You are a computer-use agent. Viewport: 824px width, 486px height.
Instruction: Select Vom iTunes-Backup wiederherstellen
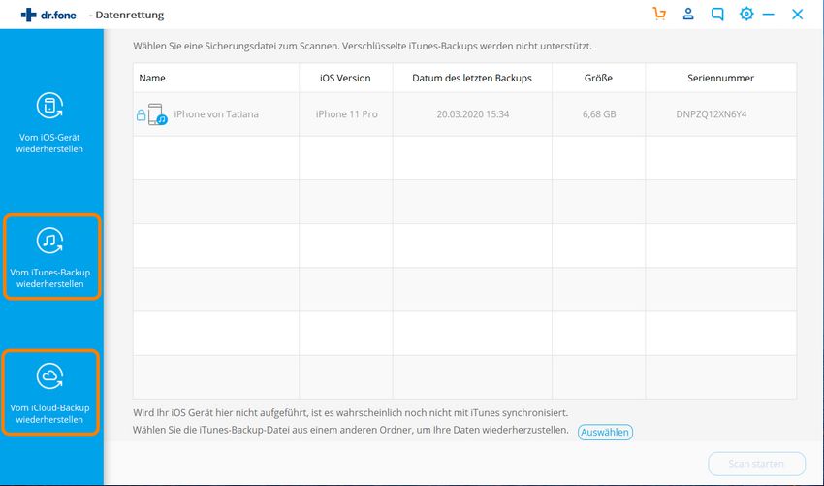[x=50, y=257]
